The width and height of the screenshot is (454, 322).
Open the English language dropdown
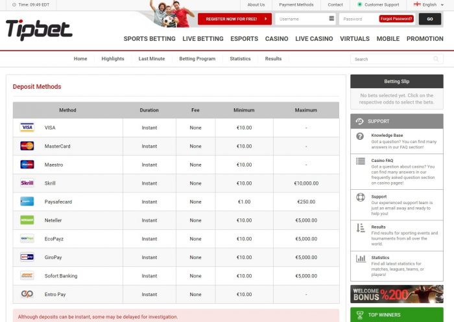click(429, 5)
